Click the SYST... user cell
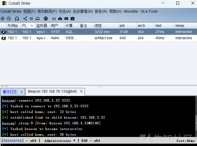Viewport: 197px width, 146px height. [x=57, y=32]
